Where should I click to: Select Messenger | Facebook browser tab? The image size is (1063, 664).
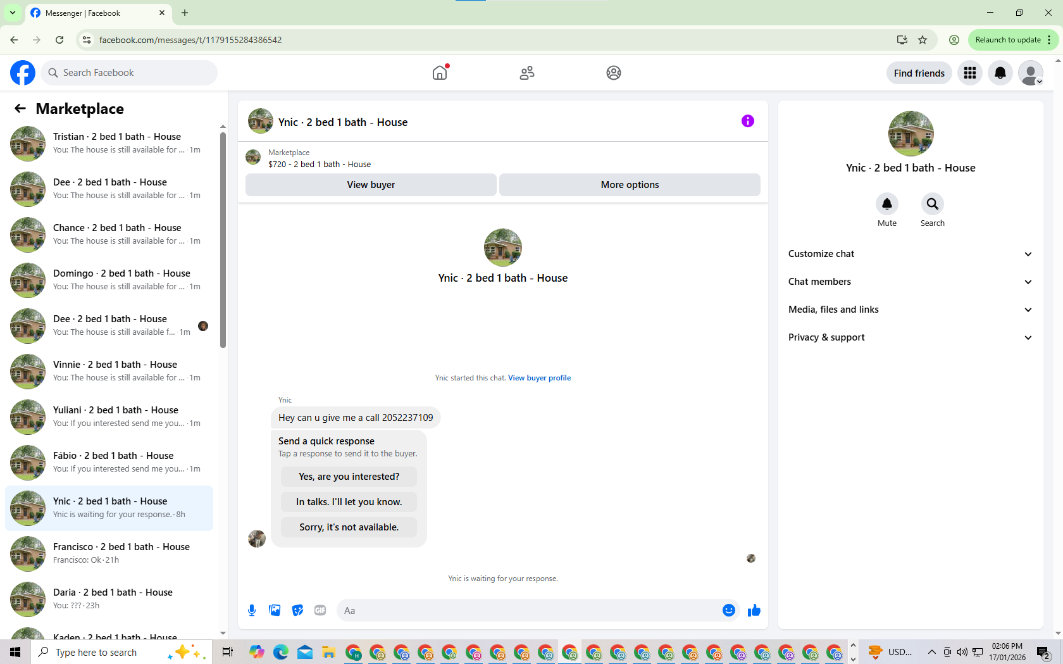[98, 13]
